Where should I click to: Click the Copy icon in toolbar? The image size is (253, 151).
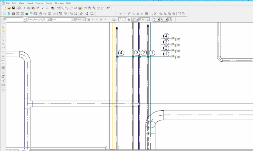(x=29, y=8)
